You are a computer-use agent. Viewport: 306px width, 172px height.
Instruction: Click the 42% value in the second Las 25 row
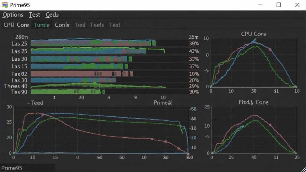click(194, 51)
